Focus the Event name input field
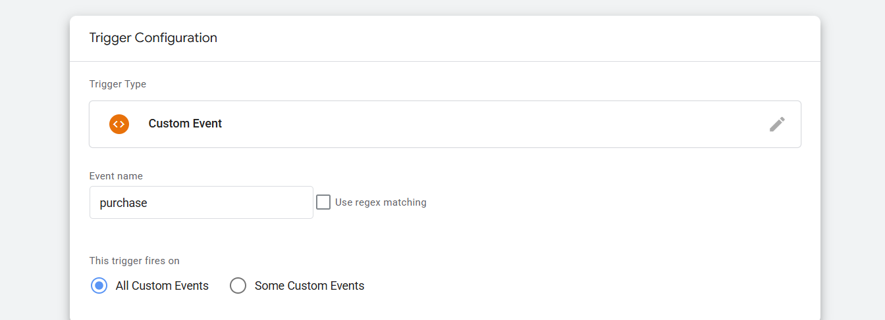This screenshot has width=885, height=320. [x=201, y=202]
